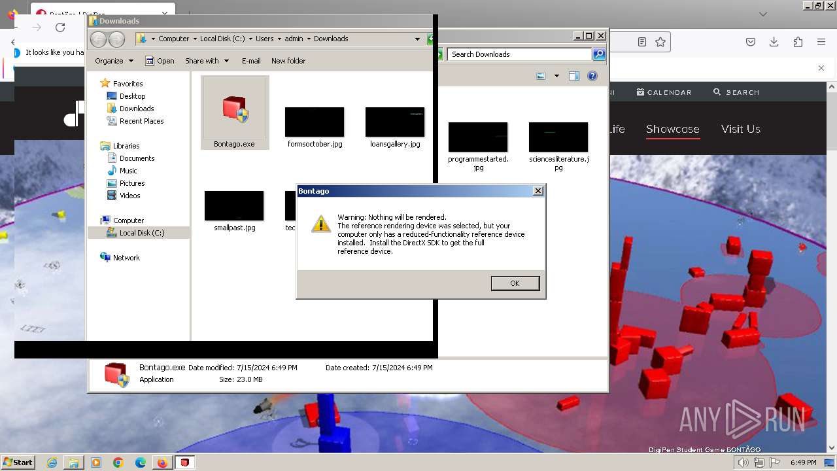Click Firefox reader view icon
Image resolution: width=837 pixels, height=471 pixels.
coord(642,42)
